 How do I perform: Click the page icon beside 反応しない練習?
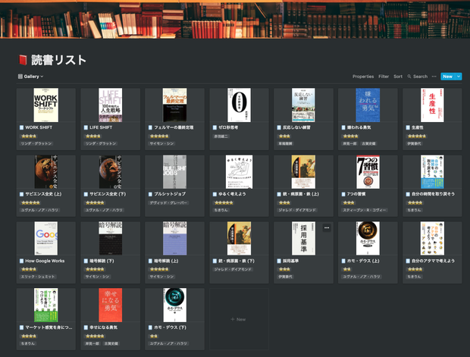pos(279,127)
